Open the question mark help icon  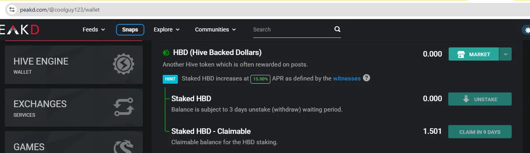tap(366, 78)
